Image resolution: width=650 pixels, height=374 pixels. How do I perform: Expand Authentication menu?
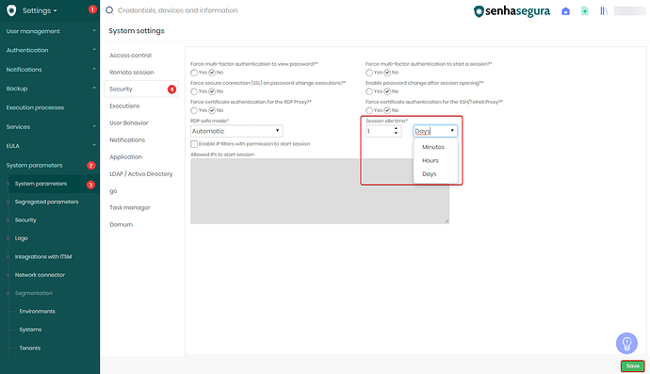50,50
